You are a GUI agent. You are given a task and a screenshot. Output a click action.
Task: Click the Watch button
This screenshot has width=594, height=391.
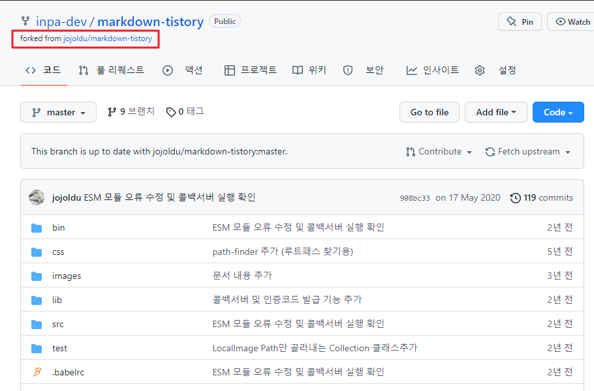click(571, 22)
